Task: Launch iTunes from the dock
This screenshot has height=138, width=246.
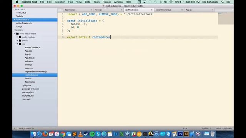Action: point(57,134)
